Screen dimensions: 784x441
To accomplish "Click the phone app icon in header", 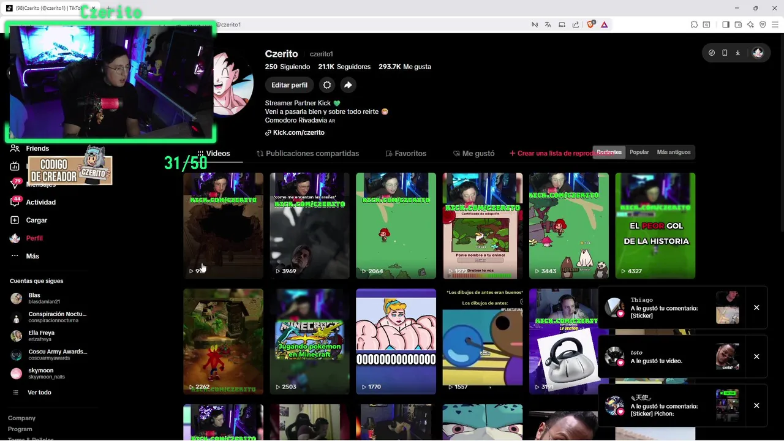I will (725, 53).
